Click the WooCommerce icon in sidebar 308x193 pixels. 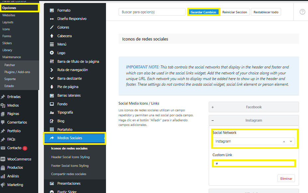(x=3, y=159)
